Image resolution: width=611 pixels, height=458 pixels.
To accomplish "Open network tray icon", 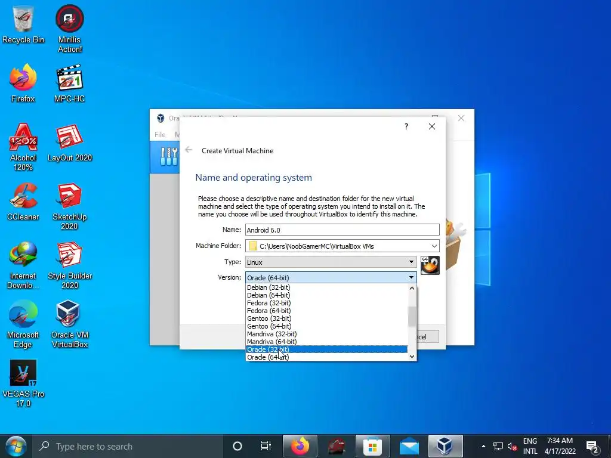I will 498,446.
